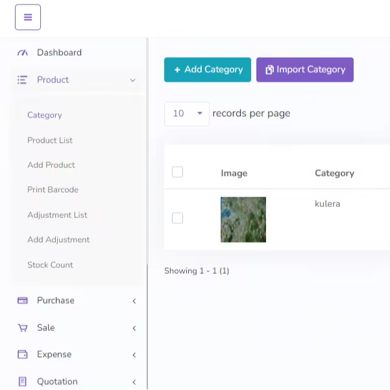Image resolution: width=390 pixels, height=390 pixels.
Task: Click the plus icon on Add Category
Action: click(177, 70)
